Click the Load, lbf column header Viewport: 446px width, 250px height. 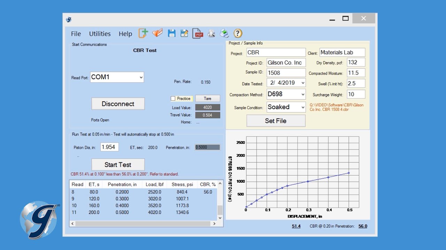(x=154, y=184)
